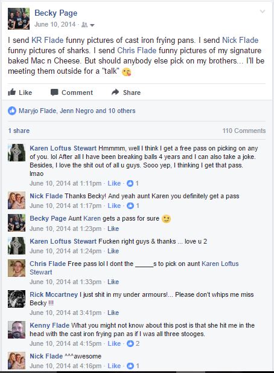Click the like count icon on Nick's 1:17pm comment
This screenshot has width=274, height=373.
click(x=130, y=206)
